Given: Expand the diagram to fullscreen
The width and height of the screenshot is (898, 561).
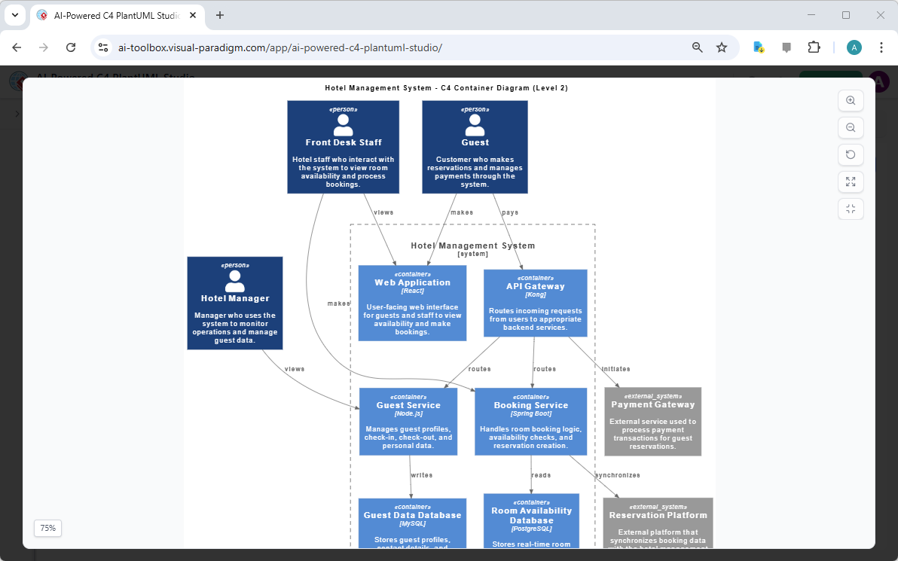Looking at the screenshot, I should click(851, 181).
